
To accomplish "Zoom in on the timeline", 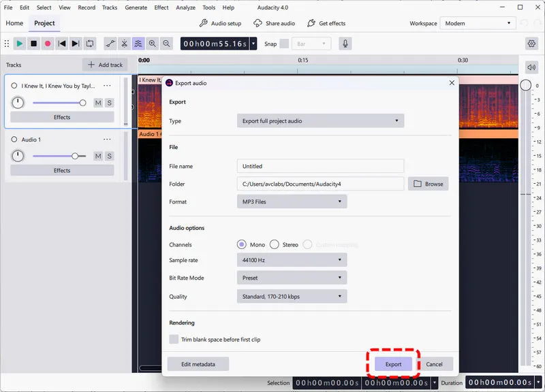I will (x=152, y=44).
